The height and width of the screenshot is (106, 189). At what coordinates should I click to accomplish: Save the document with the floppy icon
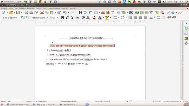[x=18, y=12]
